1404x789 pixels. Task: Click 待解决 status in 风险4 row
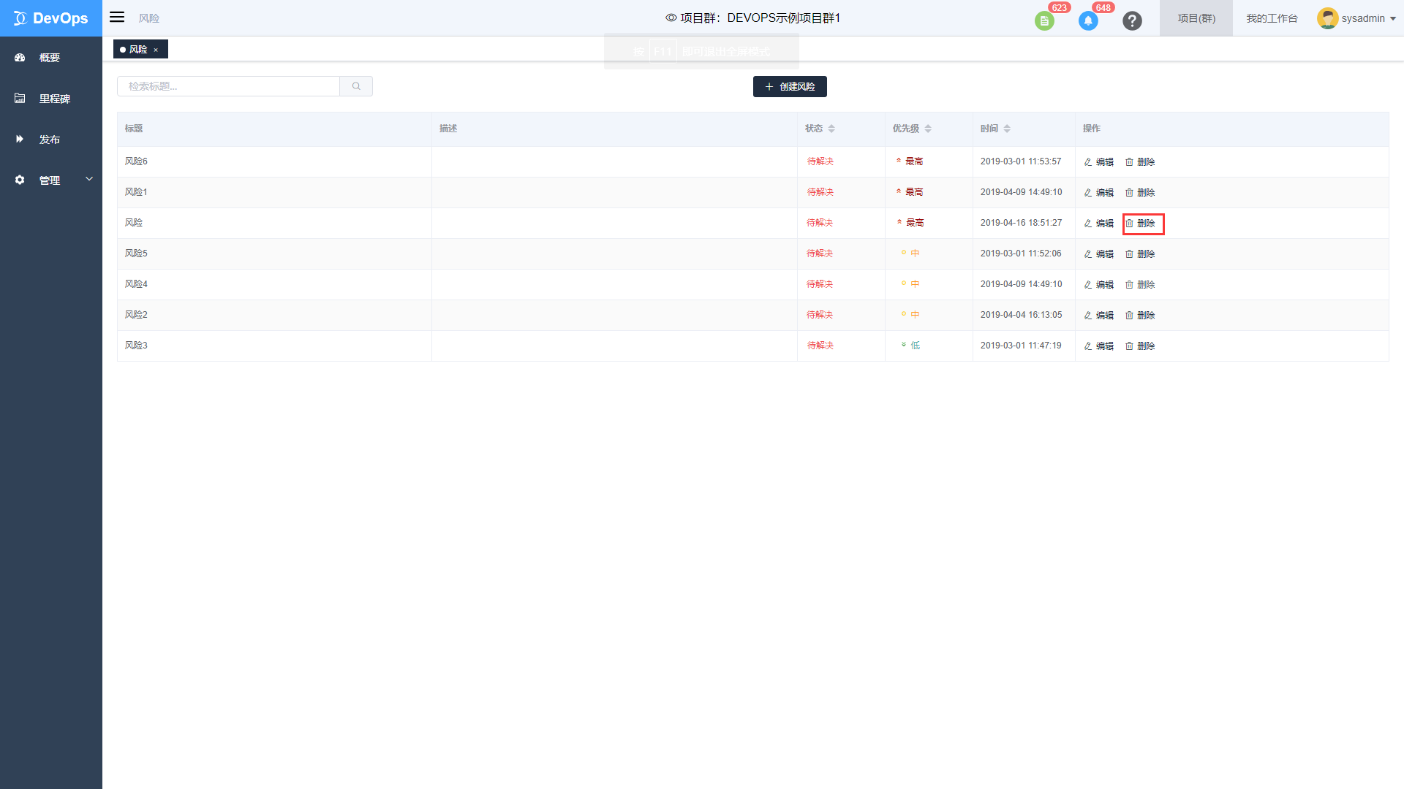[x=820, y=284]
